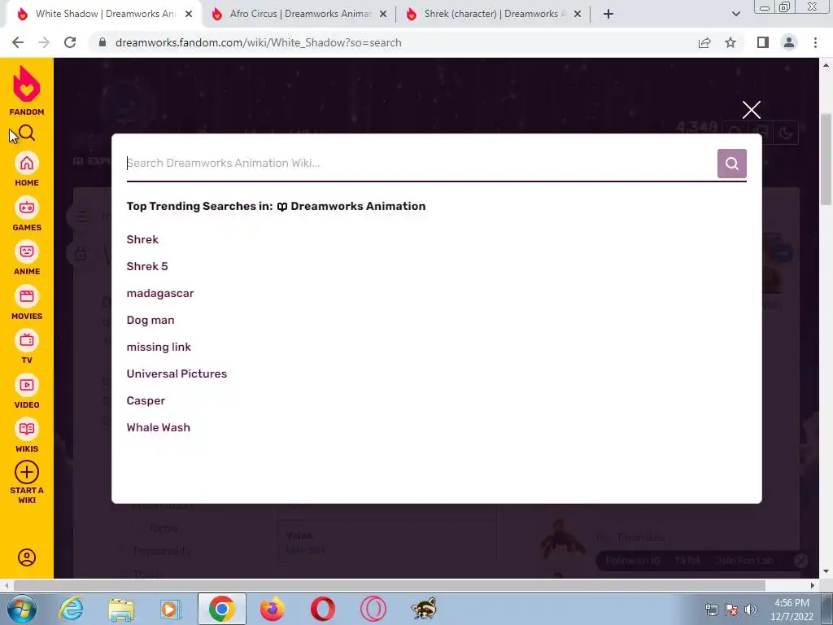Open File Explorer from taskbar
833x625 pixels.
[121, 609]
